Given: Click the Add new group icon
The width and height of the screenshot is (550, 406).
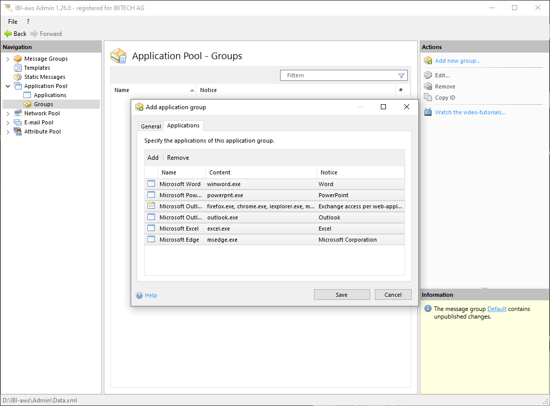Looking at the screenshot, I should point(428,61).
